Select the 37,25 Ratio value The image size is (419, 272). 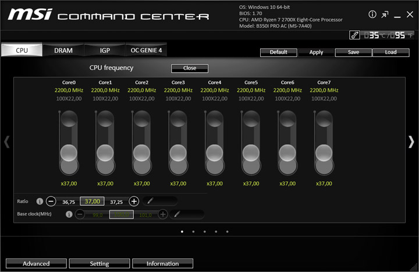[116, 202]
